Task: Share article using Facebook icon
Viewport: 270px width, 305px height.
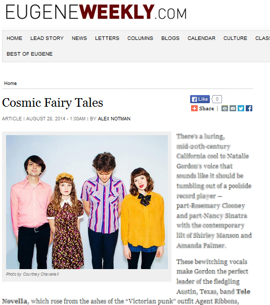Action: point(249,108)
